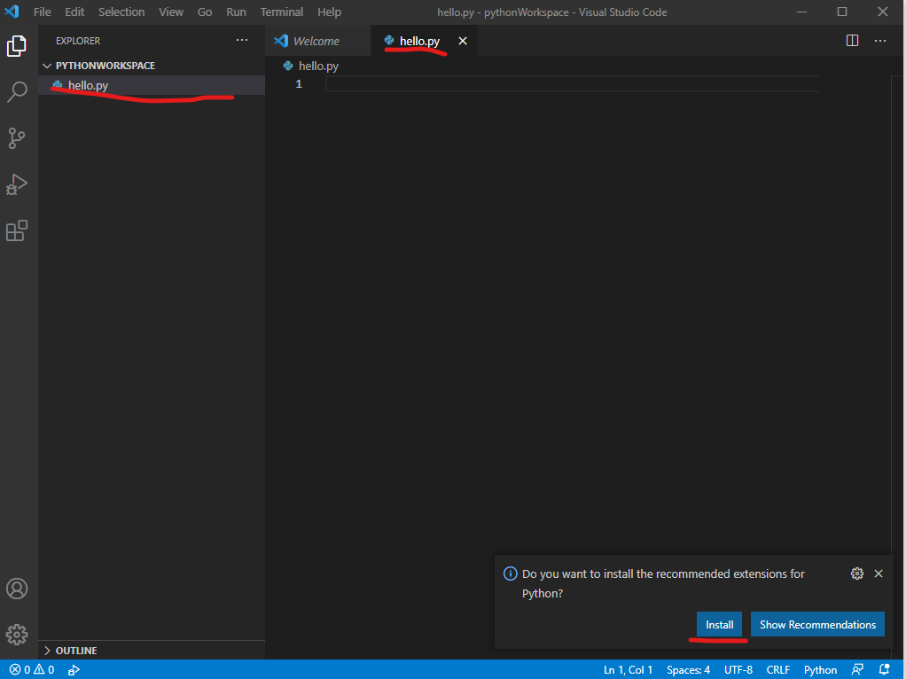Image resolution: width=906 pixels, height=679 pixels.
Task: Open the editor more actions ellipsis
Action: pyautogui.click(x=880, y=41)
